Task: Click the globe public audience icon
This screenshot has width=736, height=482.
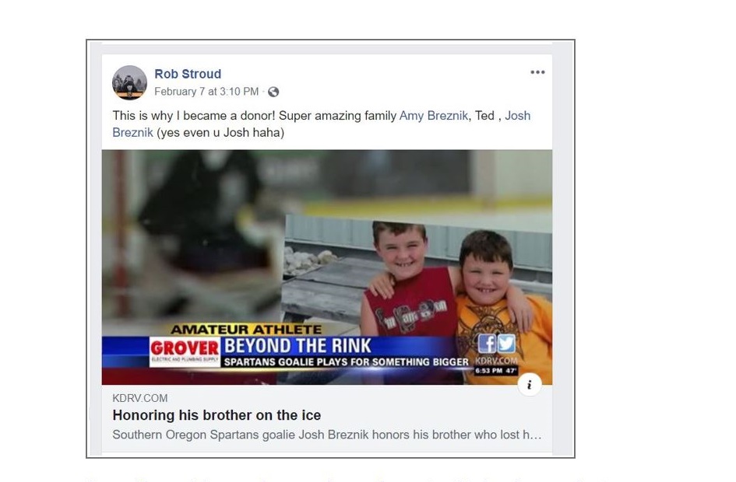Action: [273, 92]
